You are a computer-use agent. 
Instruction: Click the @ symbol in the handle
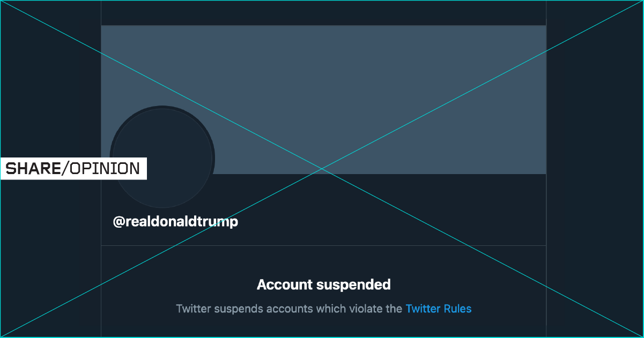(119, 222)
